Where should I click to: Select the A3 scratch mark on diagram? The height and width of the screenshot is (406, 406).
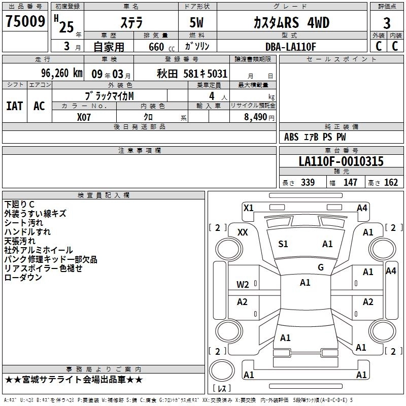click(368, 302)
